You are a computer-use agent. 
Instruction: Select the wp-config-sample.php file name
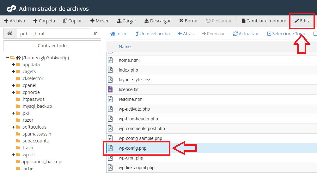[141, 138]
